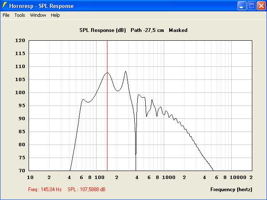Minimize the Hornresp window

[x=242, y=6]
